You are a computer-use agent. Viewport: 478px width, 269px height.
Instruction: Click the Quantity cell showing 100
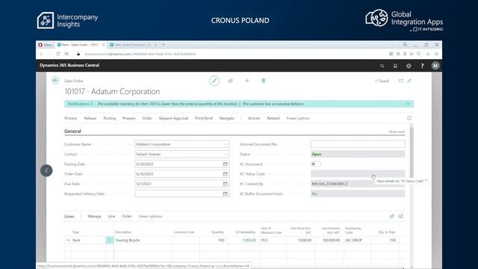[214, 241]
